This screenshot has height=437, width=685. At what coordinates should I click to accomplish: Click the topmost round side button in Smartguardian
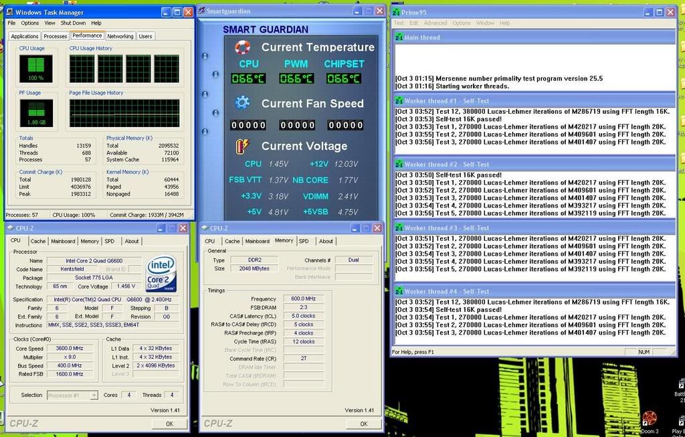[x=205, y=56]
